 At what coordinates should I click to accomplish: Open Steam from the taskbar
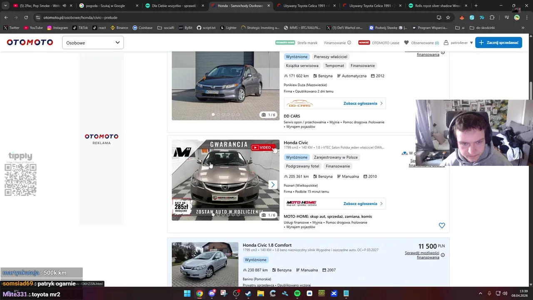coord(248,293)
